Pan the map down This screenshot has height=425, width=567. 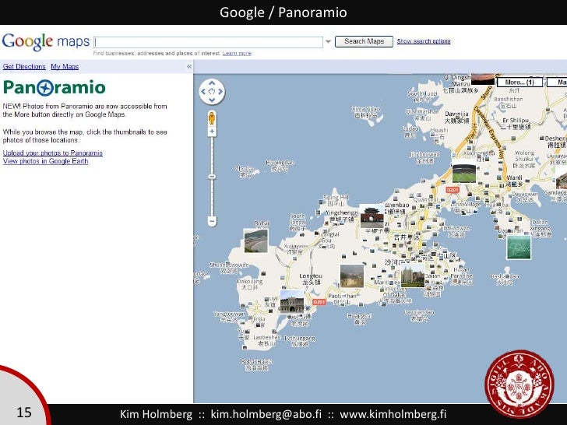pos(212,100)
